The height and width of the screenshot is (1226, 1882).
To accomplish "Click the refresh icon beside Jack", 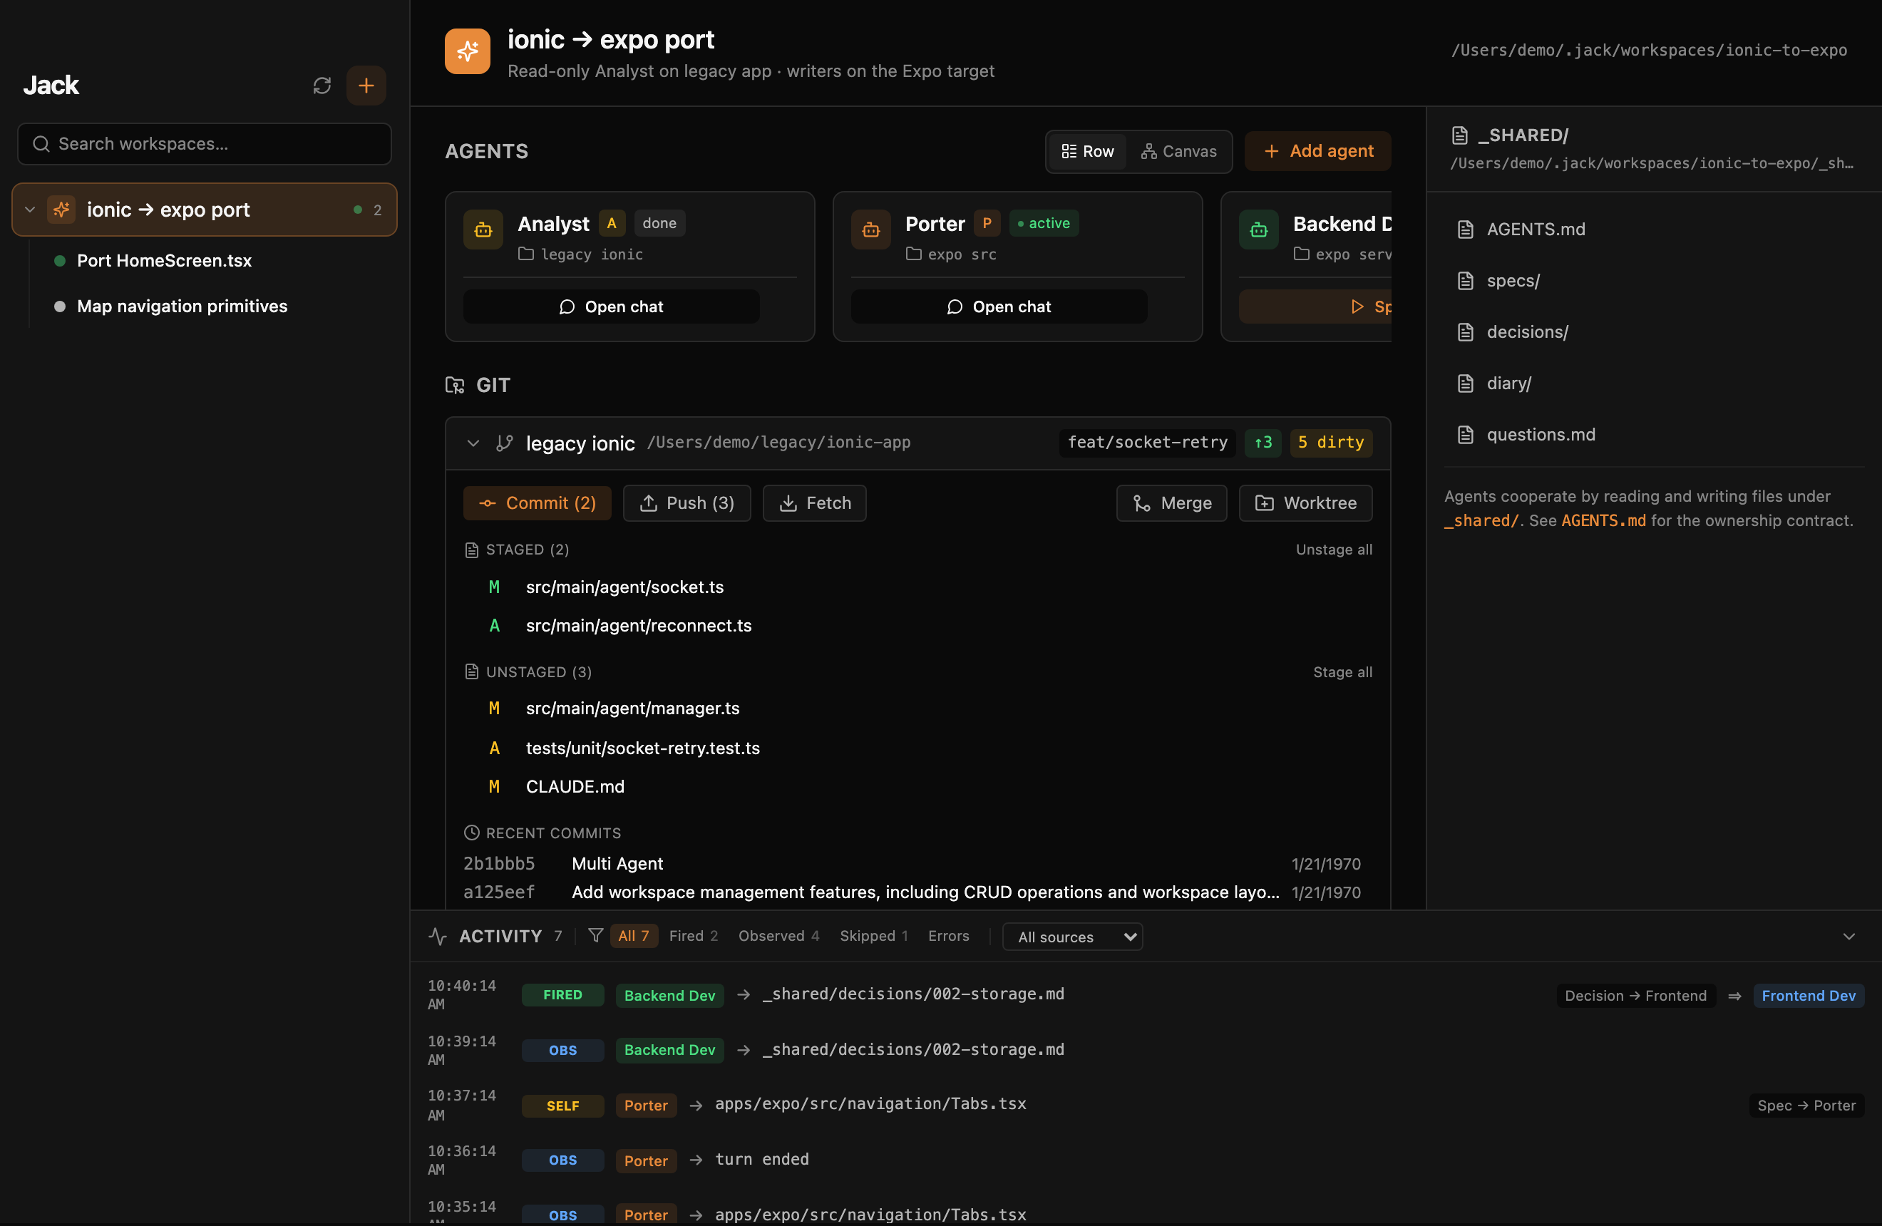I will (322, 85).
